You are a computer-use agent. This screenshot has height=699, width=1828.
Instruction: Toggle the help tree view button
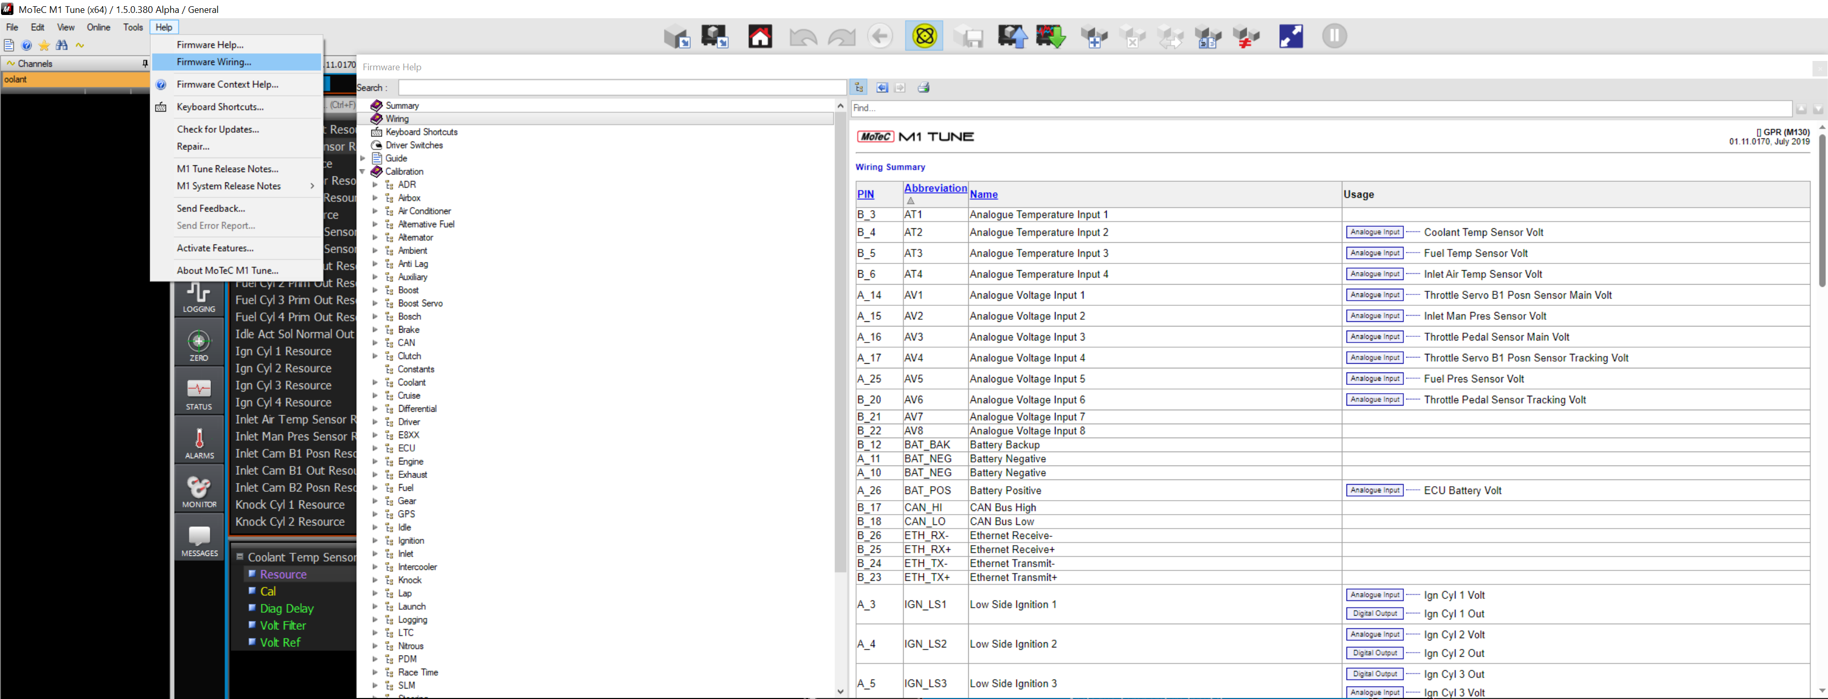click(859, 87)
